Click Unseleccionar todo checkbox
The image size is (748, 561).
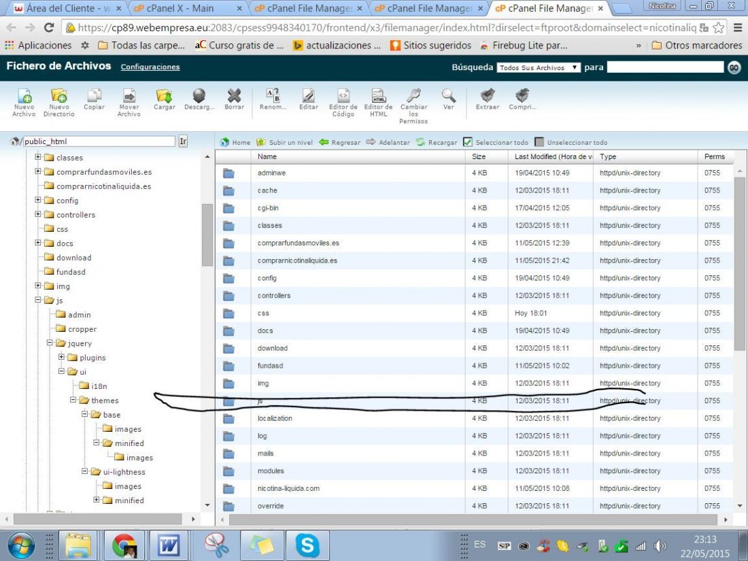click(539, 142)
